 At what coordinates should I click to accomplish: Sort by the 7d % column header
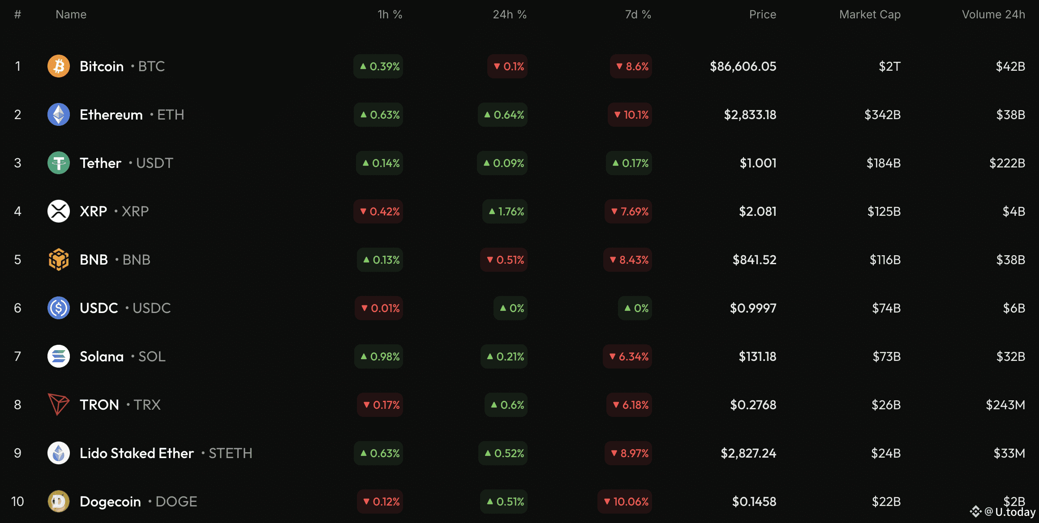tap(638, 14)
